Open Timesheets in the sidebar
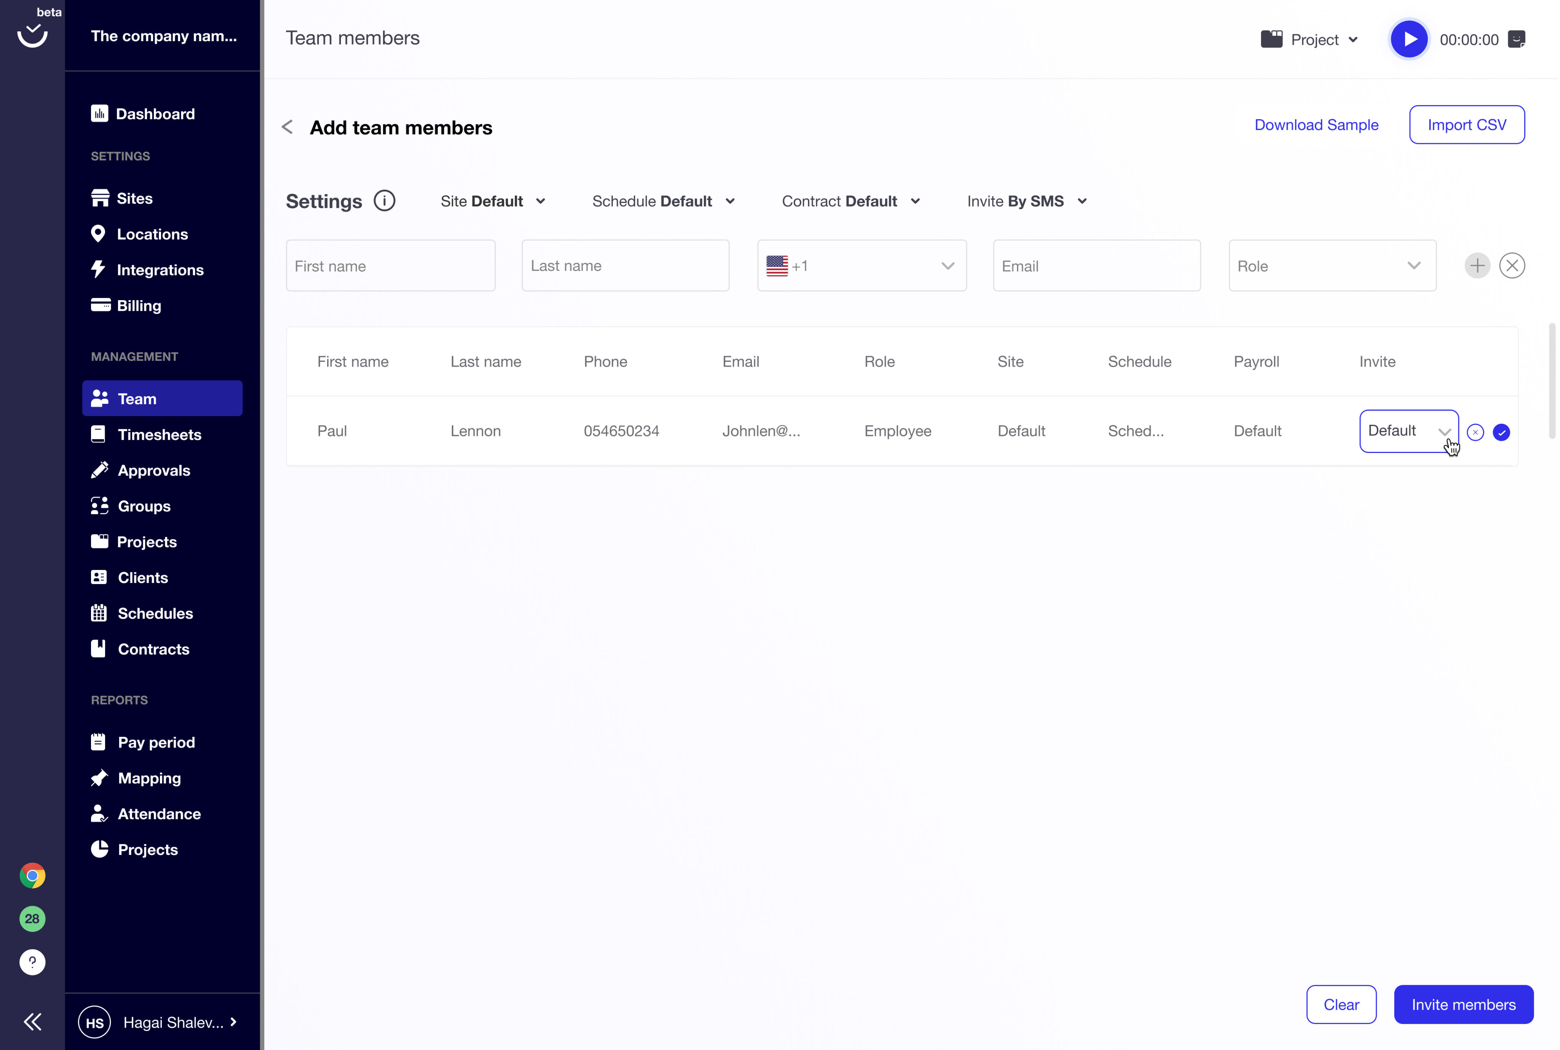The height and width of the screenshot is (1050, 1560). (159, 435)
